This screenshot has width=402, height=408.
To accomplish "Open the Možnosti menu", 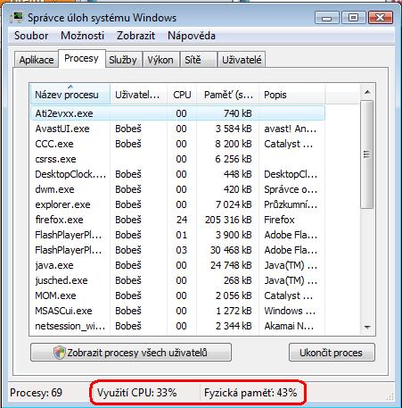I will 82,36.
